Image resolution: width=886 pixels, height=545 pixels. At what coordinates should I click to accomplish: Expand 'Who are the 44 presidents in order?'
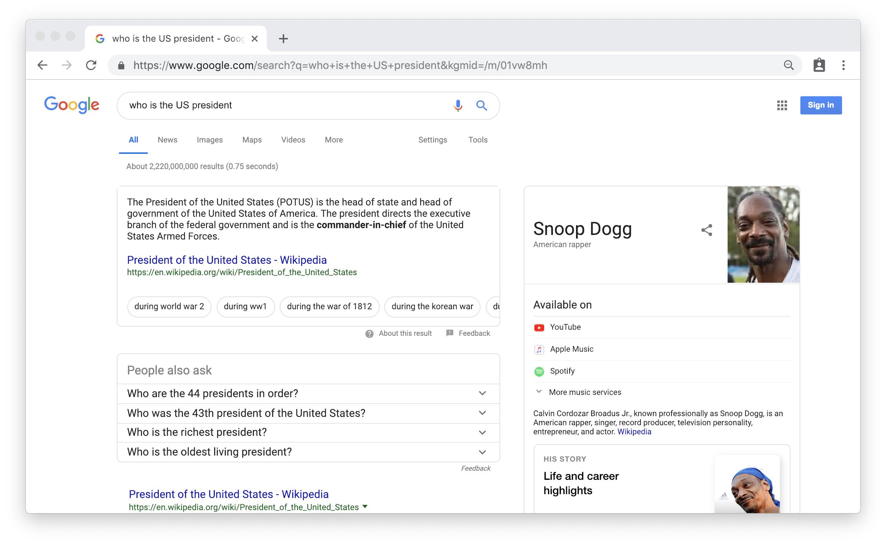click(482, 393)
